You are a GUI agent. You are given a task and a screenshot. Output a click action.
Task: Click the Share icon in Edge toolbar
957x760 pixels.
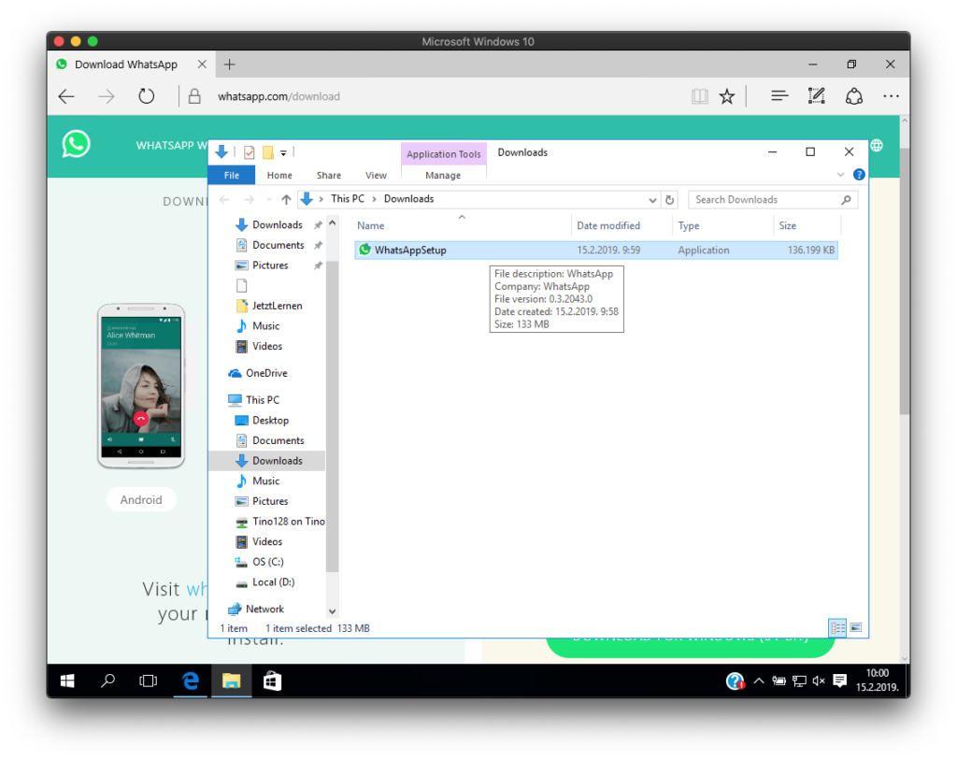tap(853, 96)
